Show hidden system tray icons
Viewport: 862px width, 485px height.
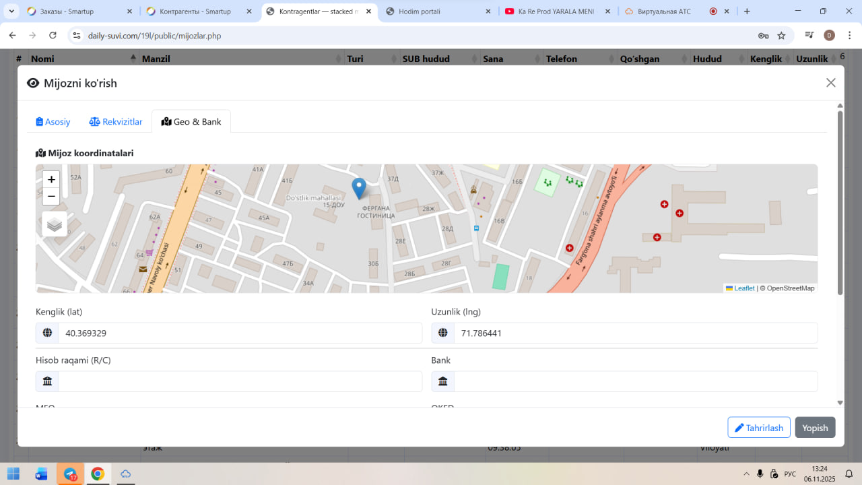tap(745, 474)
